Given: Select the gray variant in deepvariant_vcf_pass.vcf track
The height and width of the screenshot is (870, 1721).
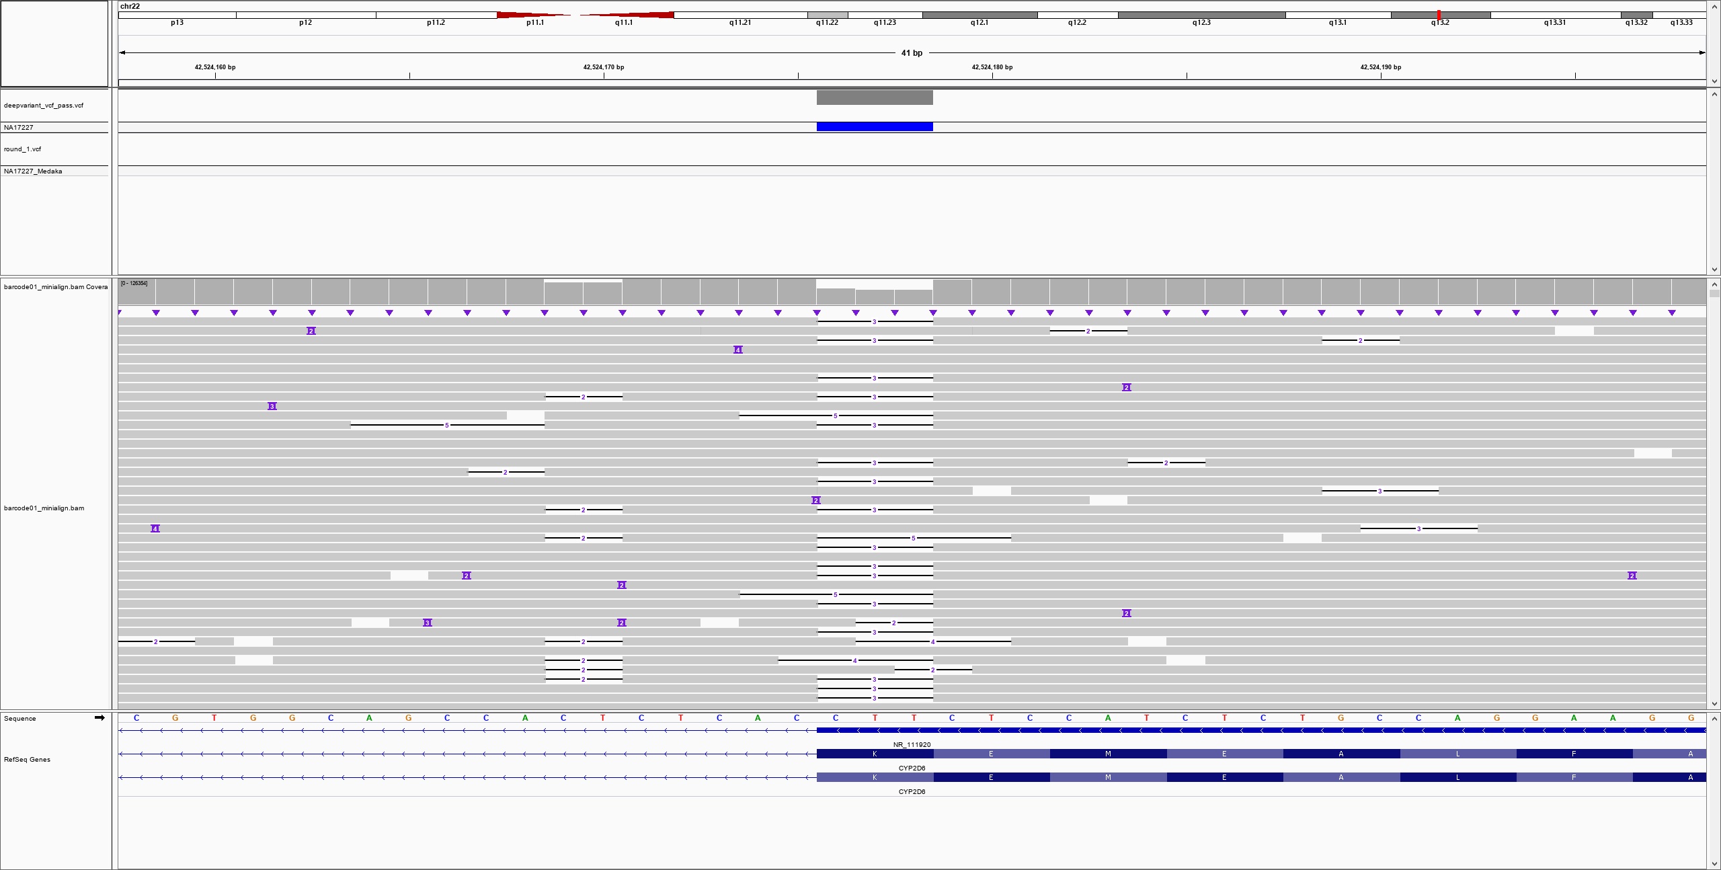Looking at the screenshot, I should tap(874, 97).
